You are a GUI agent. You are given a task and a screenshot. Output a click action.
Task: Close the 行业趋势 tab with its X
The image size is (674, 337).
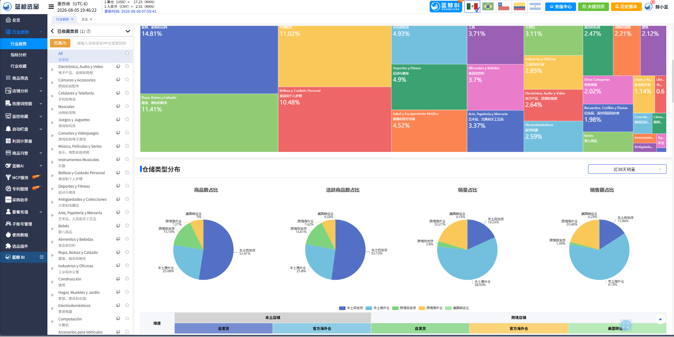pos(72,19)
